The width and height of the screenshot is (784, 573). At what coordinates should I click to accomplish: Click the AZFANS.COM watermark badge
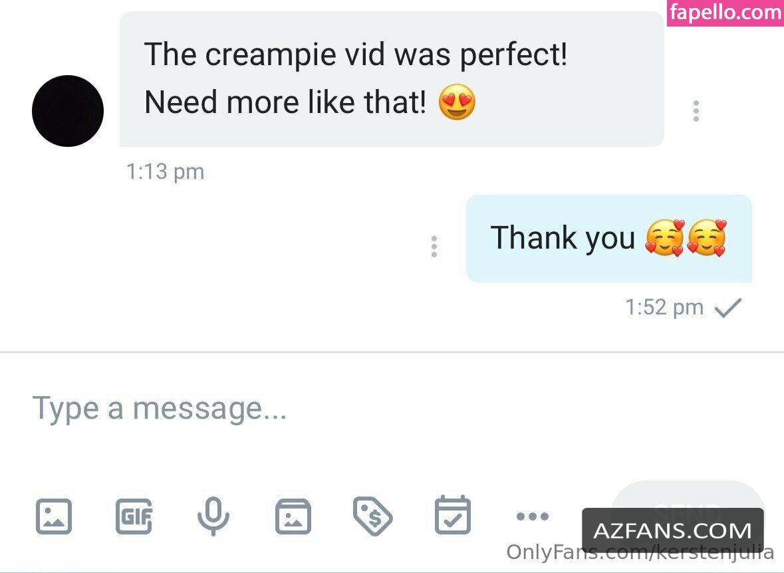coord(673,530)
